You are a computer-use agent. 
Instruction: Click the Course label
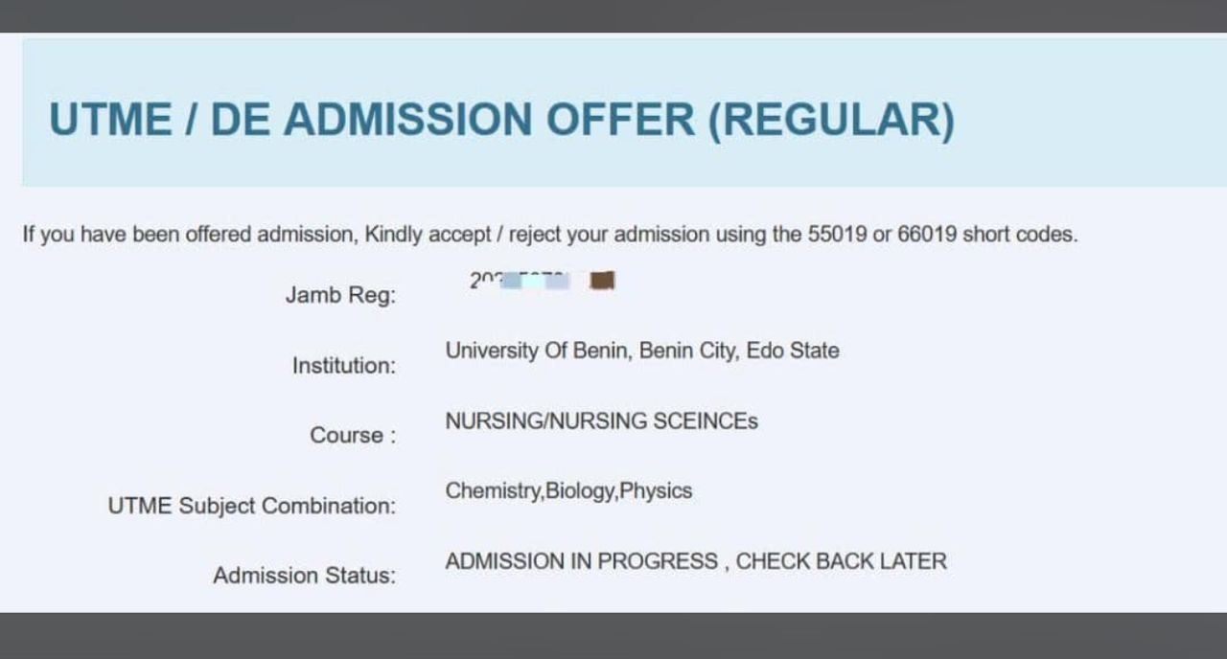click(x=352, y=436)
